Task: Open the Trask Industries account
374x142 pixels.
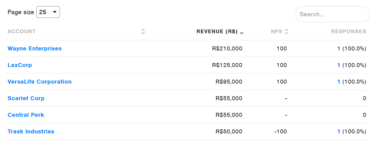Action: pos(31,132)
